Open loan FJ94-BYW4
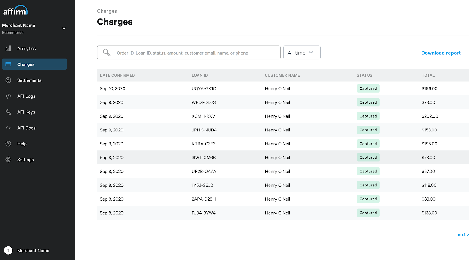 [x=204, y=213]
